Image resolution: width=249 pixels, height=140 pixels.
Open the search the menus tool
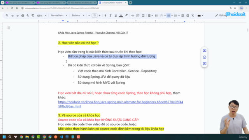tap(7, 16)
